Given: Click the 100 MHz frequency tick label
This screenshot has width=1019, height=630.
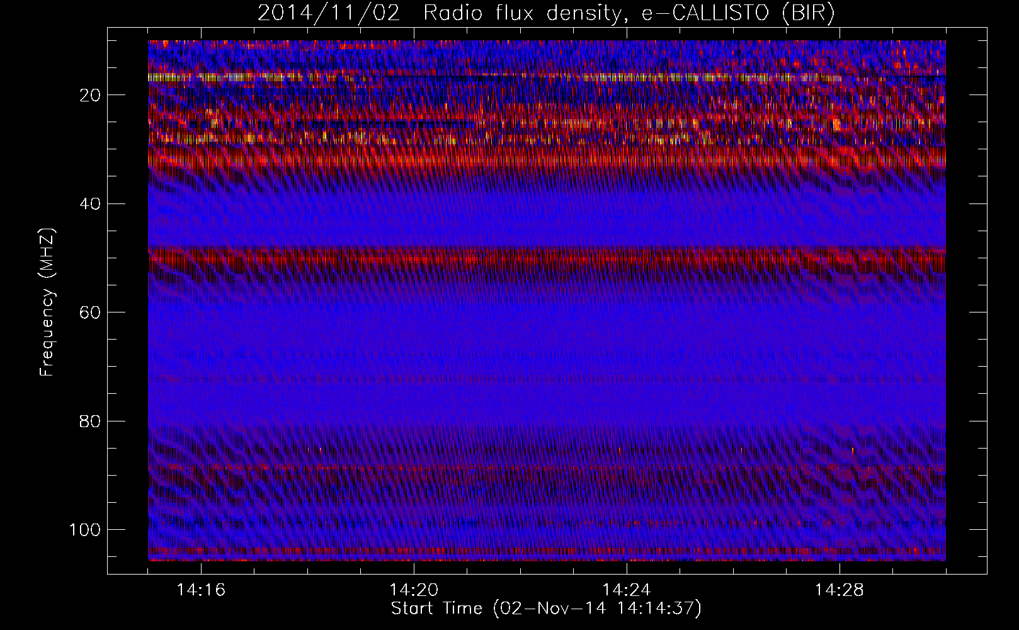Looking at the screenshot, I should (85, 530).
